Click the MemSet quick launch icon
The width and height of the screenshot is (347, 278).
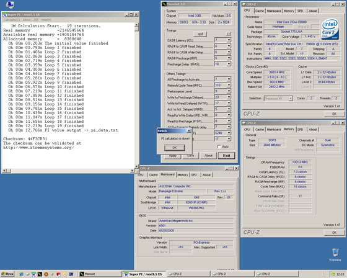(40, 274)
